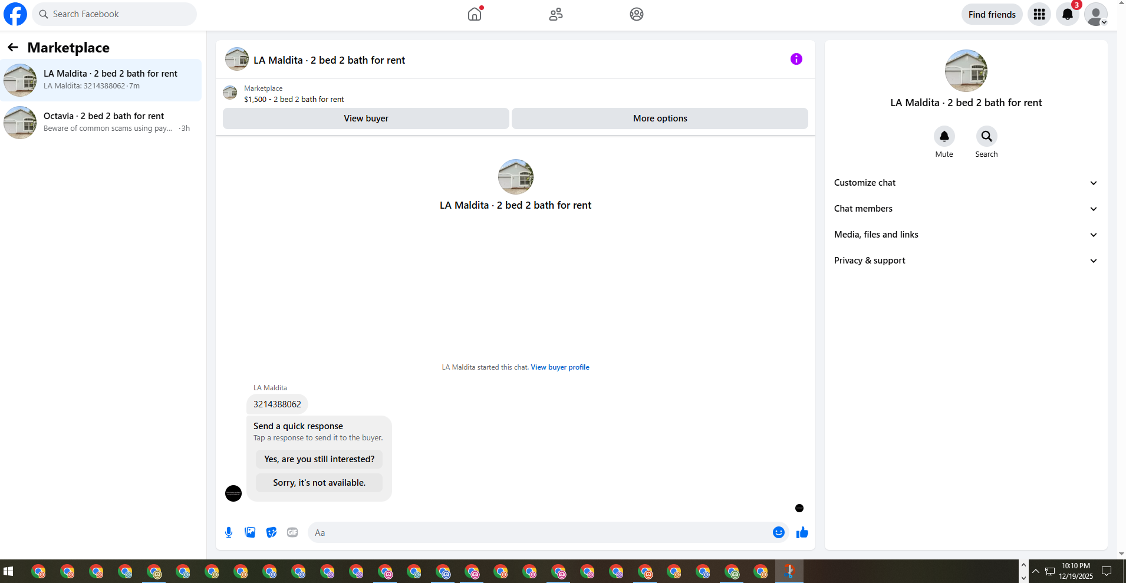Open the Home feed icon

tap(475, 14)
